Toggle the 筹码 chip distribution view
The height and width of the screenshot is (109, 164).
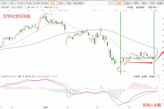pos(137,3)
